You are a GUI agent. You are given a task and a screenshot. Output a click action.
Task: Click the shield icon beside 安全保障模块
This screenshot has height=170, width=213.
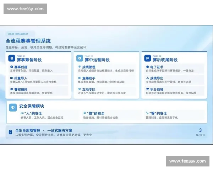[x=13, y=108]
